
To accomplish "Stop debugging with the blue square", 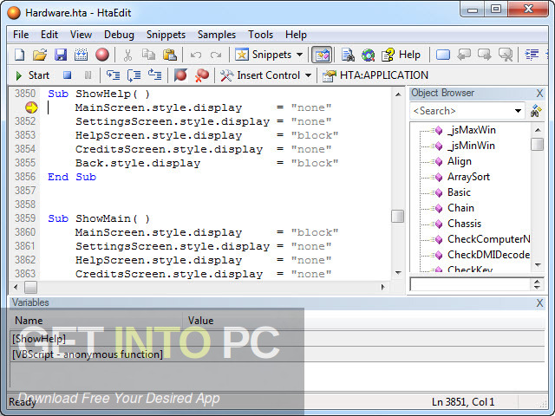I will 67,75.
